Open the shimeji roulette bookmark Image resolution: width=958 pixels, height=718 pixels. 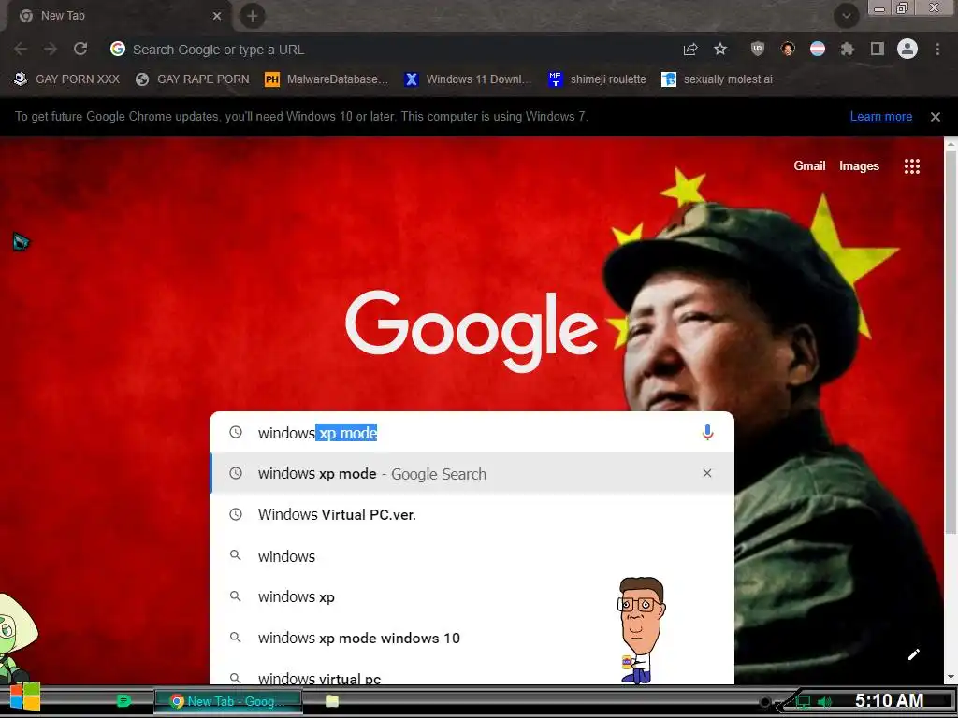[x=597, y=79]
